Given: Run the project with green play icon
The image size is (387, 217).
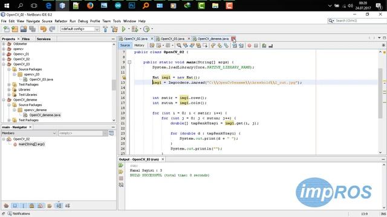Looking at the screenshot, I should tap(123, 29).
